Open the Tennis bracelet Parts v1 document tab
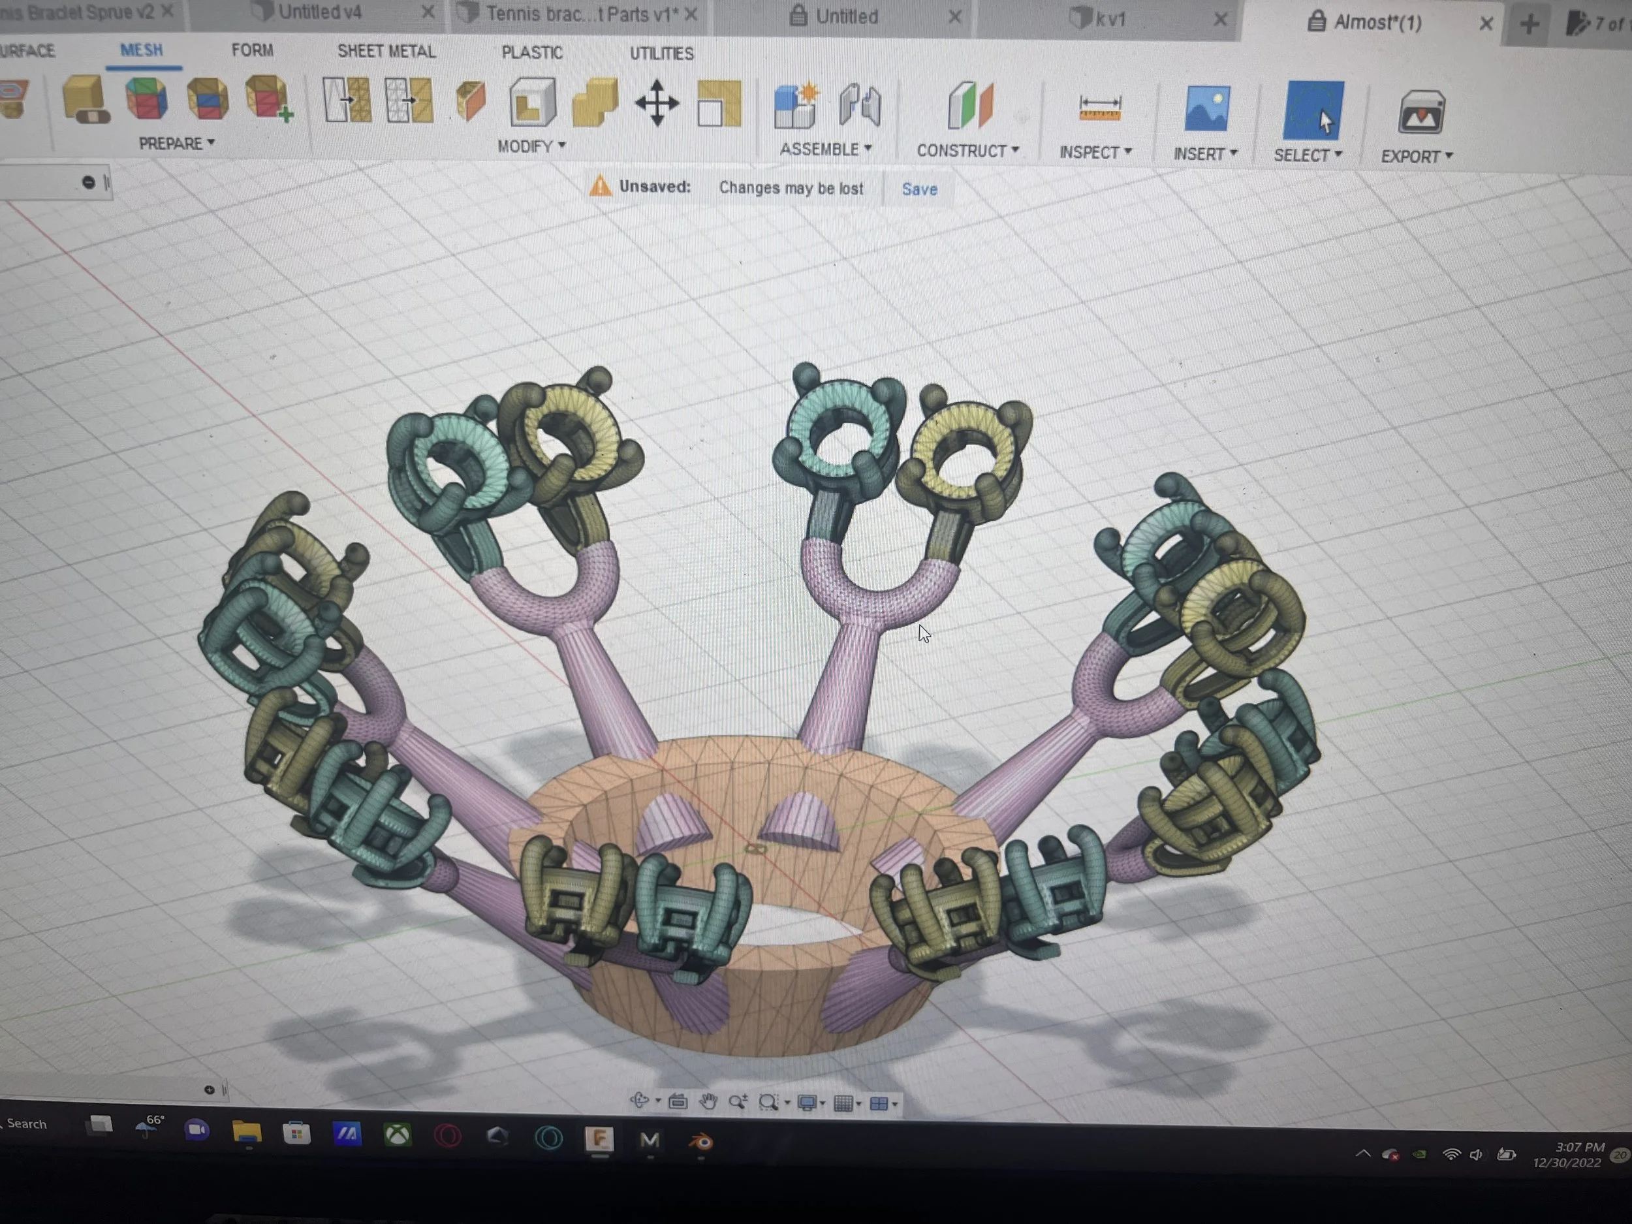 pyautogui.click(x=582, y=14)
